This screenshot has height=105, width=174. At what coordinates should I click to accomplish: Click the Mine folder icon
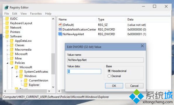tap(12, 58)
